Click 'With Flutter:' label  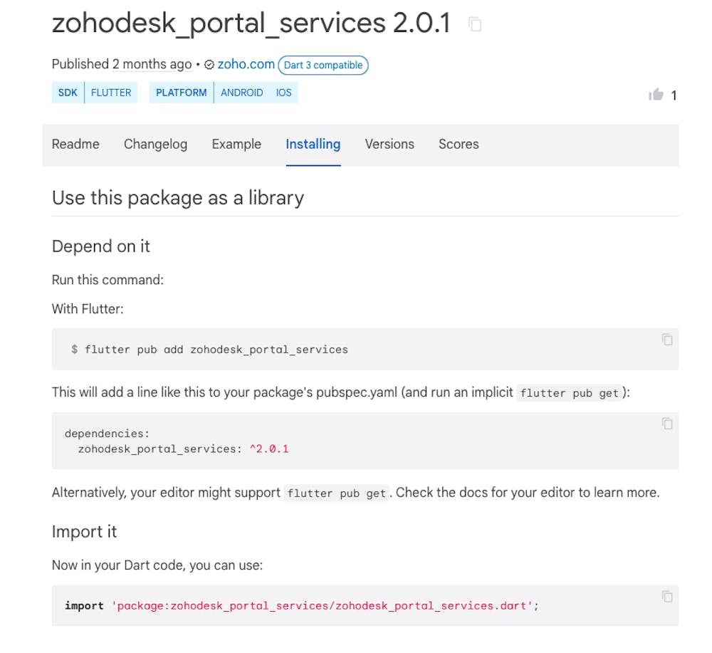coord(88,309)
